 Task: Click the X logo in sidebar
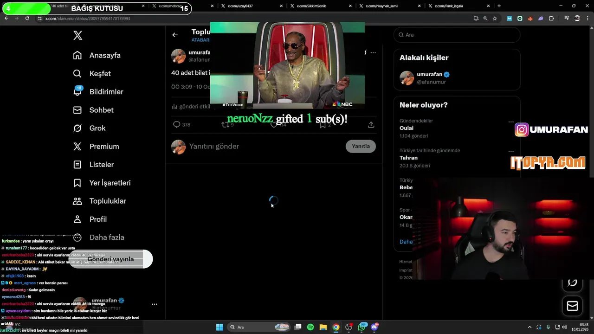78,35
